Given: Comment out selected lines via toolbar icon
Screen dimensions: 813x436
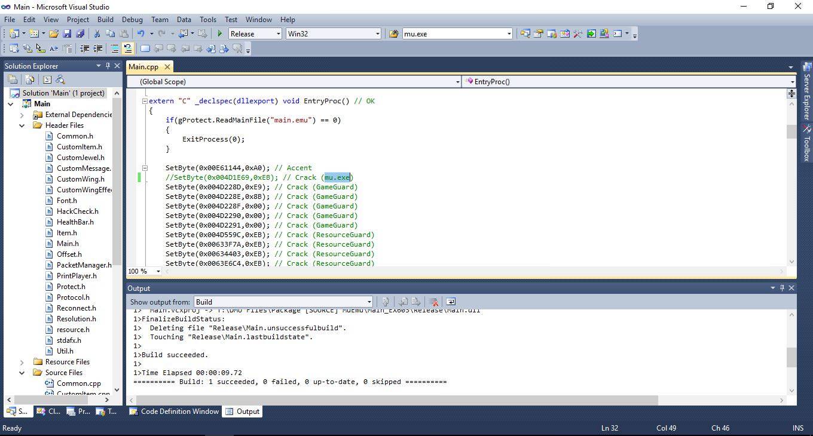Looking at the screenshot, I should pyautogui.click(x=115, y=48).
